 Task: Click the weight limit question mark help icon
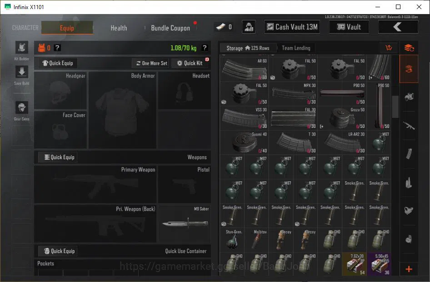click(x=205, y=48)
